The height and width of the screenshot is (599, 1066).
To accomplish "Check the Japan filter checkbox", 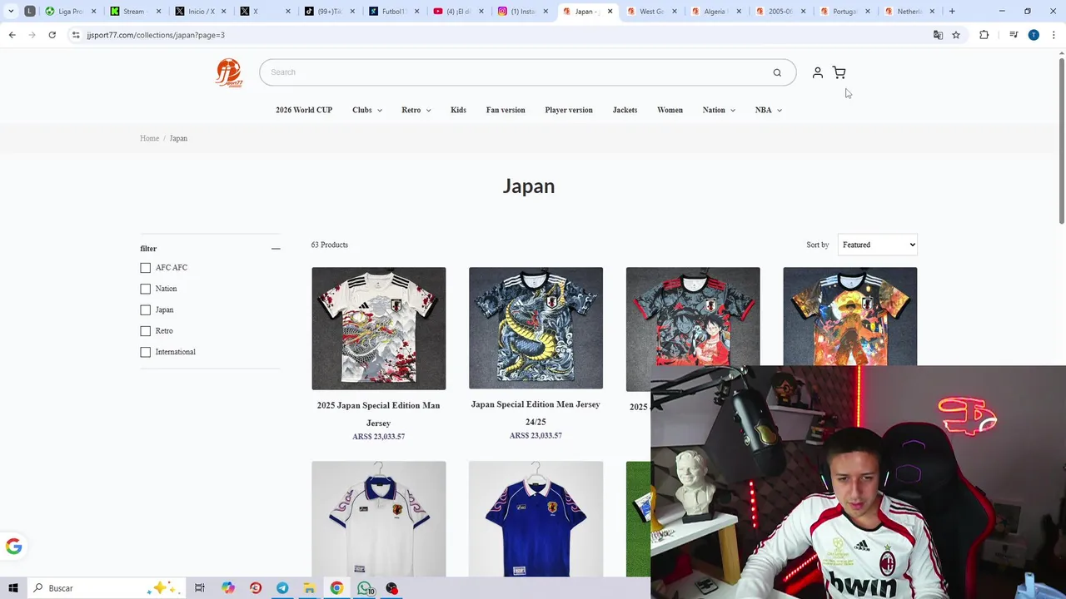I will (146, 309).
